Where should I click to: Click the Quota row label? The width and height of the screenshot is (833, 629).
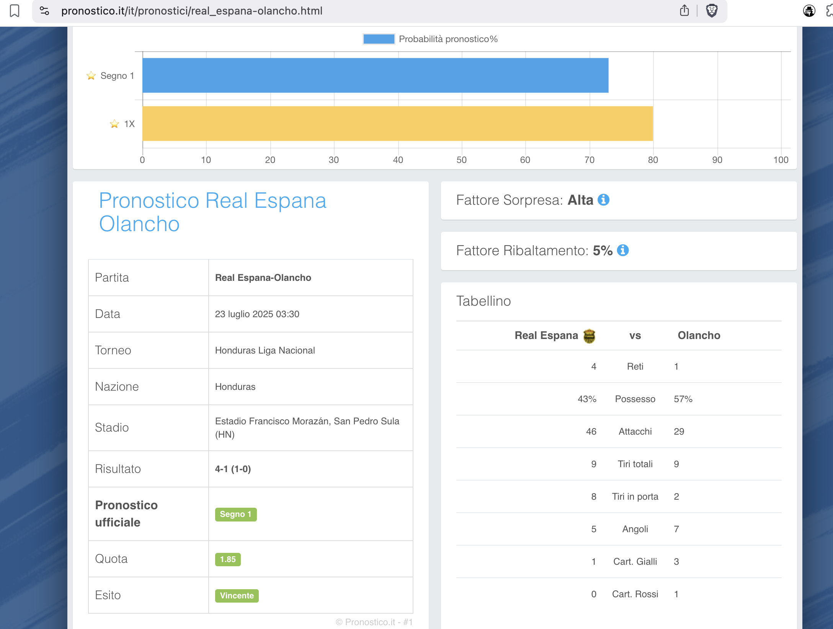[x=111, y=559]
